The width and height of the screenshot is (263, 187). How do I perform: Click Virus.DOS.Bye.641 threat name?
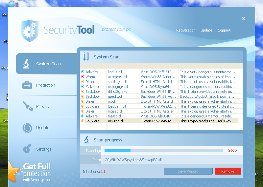[156, 87]
